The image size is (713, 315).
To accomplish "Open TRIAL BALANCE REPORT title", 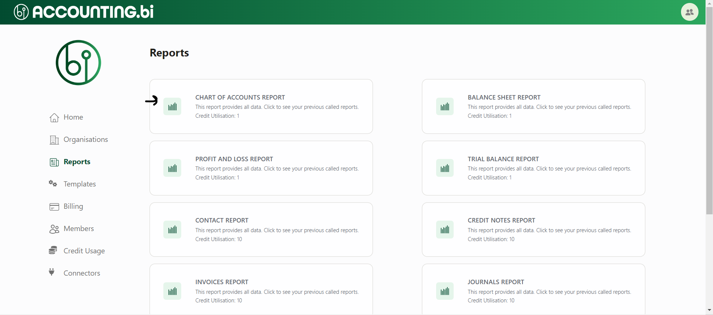I will (x=503, y=159).
